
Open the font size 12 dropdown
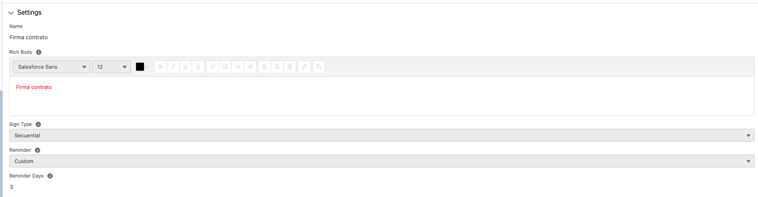coord(111,67)
